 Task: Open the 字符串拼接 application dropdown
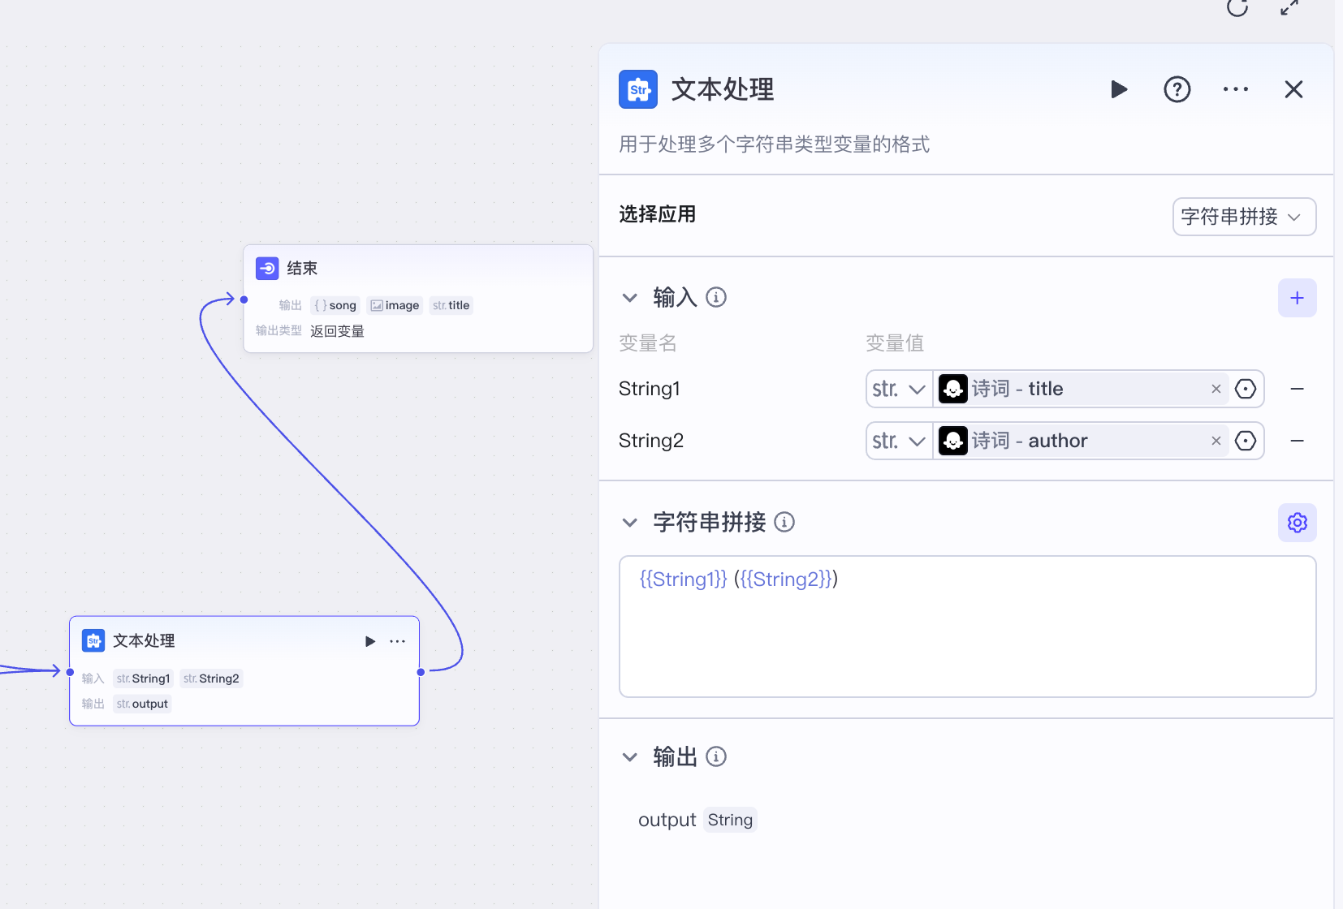pyautogui.click(x=1243, y=217)
